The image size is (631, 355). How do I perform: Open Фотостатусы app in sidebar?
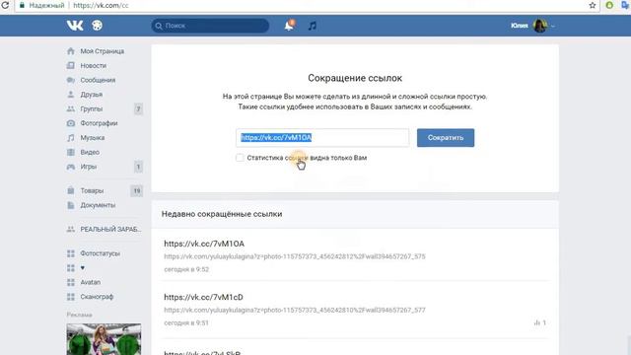[101, 253]
